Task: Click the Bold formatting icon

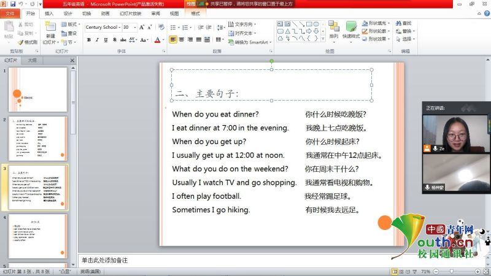Action: tap(89, 40)
